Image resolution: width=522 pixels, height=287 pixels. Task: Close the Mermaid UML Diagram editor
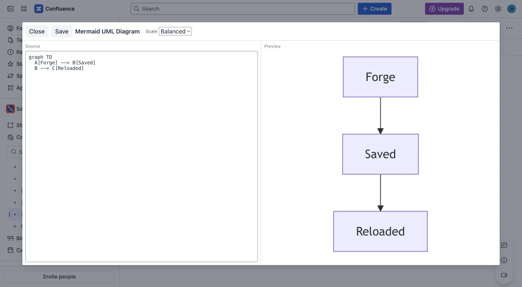pyautogui.click(x=37, y=32)
